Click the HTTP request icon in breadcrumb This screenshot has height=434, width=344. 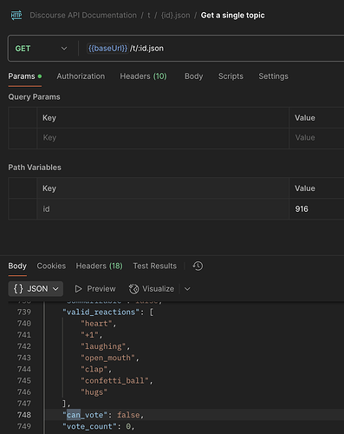click(x=16, y=15)
